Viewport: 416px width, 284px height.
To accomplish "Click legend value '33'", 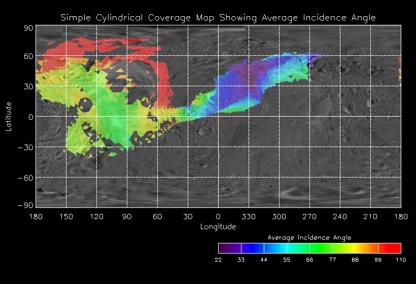I will click(241, 260).
